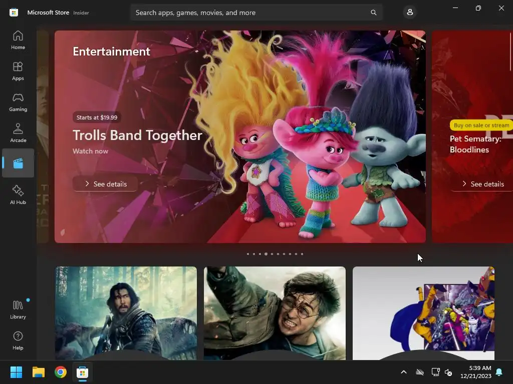This screenshot has height=384, width=513.
Task: Click the previous carousel card at left edge
Action: coord(43,137)
